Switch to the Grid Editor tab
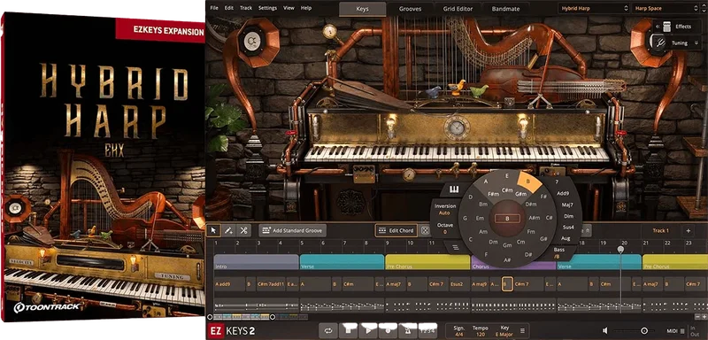The height and width of the screenshot is (340, 708). pos(458,9)
